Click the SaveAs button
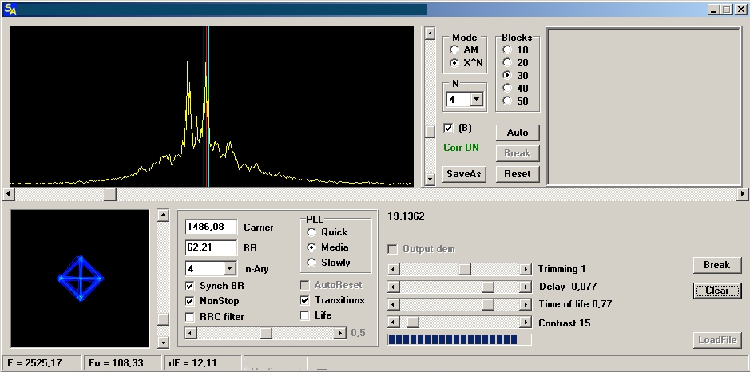Image resolution: width=750 pixels, height=372 pixels. (x=463, y=174)
